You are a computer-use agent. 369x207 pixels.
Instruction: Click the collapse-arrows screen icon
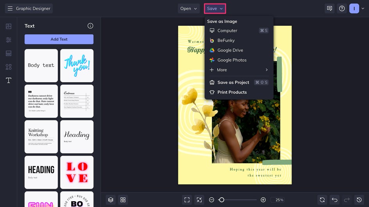(199, 200)
